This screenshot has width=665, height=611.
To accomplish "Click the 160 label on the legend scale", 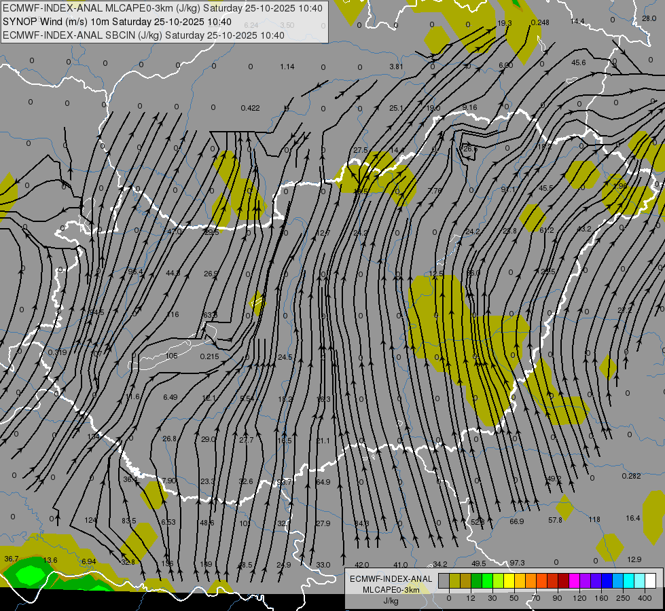I will (601, 598).
